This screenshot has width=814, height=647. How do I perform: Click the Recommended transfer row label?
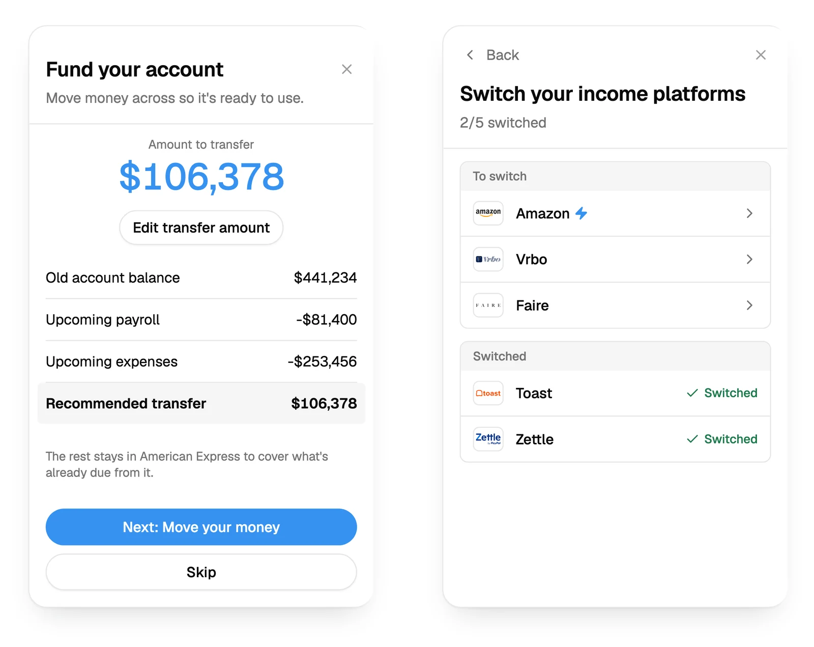pos(126,404)
